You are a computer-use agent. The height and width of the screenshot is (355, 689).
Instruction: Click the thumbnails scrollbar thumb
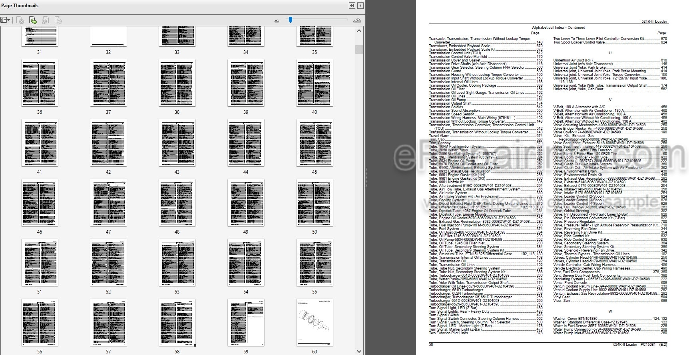(x=359, y=49)
